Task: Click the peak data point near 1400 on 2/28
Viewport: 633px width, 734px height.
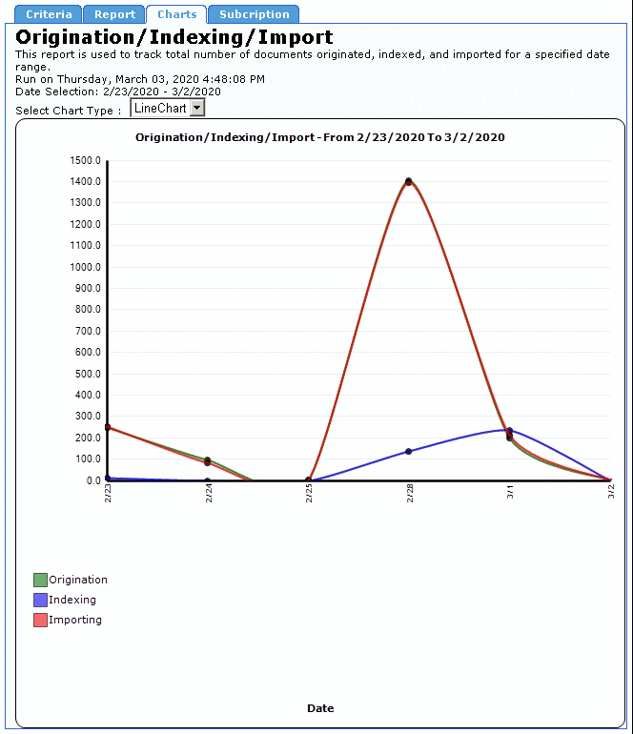Action: (408, 181)
